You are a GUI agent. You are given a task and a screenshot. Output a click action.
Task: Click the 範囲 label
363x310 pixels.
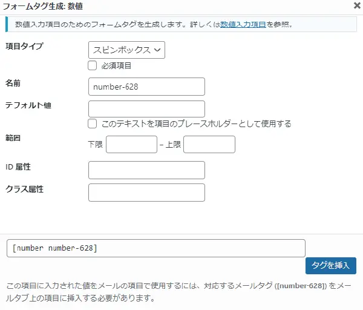(x=13, y=138)
